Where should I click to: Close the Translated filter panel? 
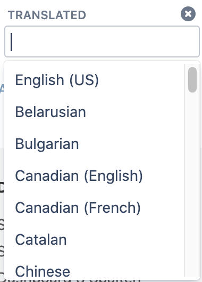point(188,14)
